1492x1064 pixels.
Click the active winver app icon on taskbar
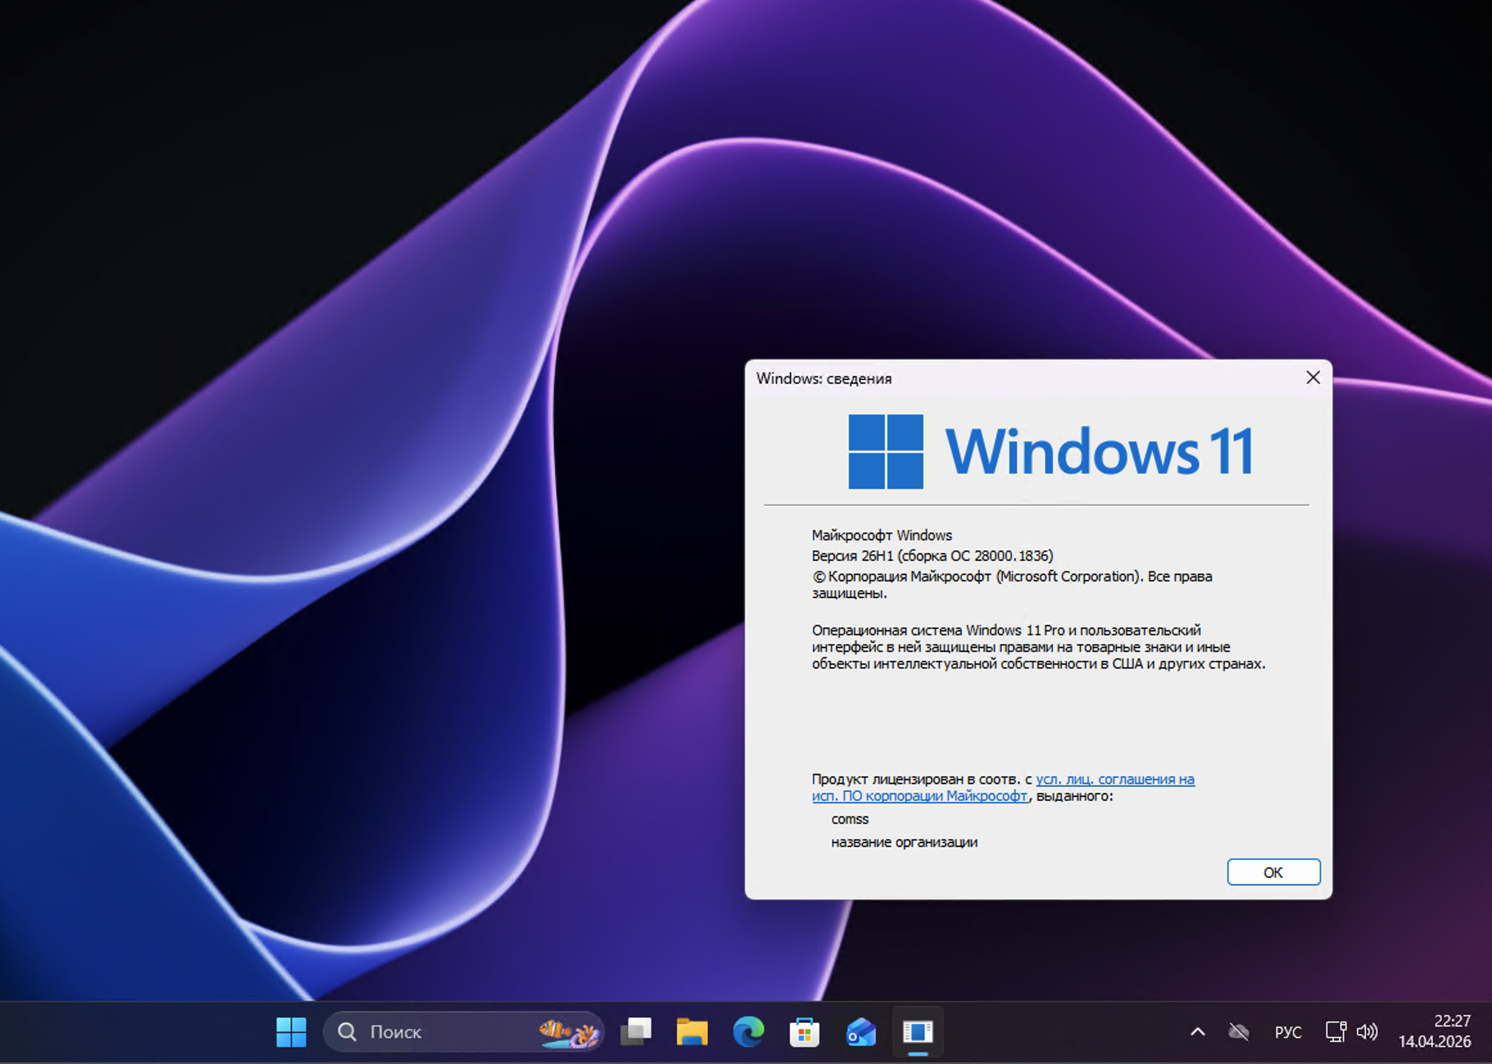[x=917, y=1031]
